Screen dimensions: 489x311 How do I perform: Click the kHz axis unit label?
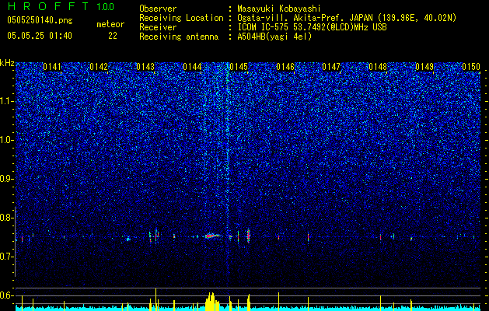coord(8,63)
